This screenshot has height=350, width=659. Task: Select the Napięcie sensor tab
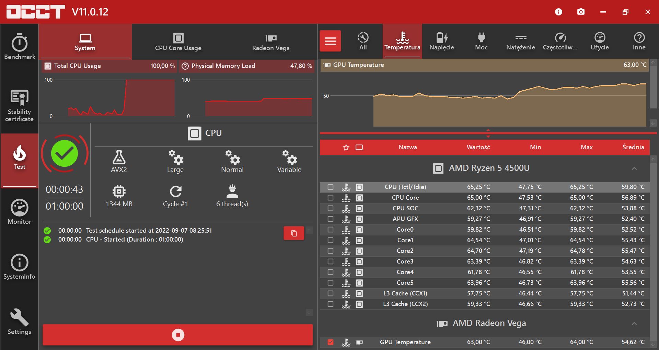point(442,41)
